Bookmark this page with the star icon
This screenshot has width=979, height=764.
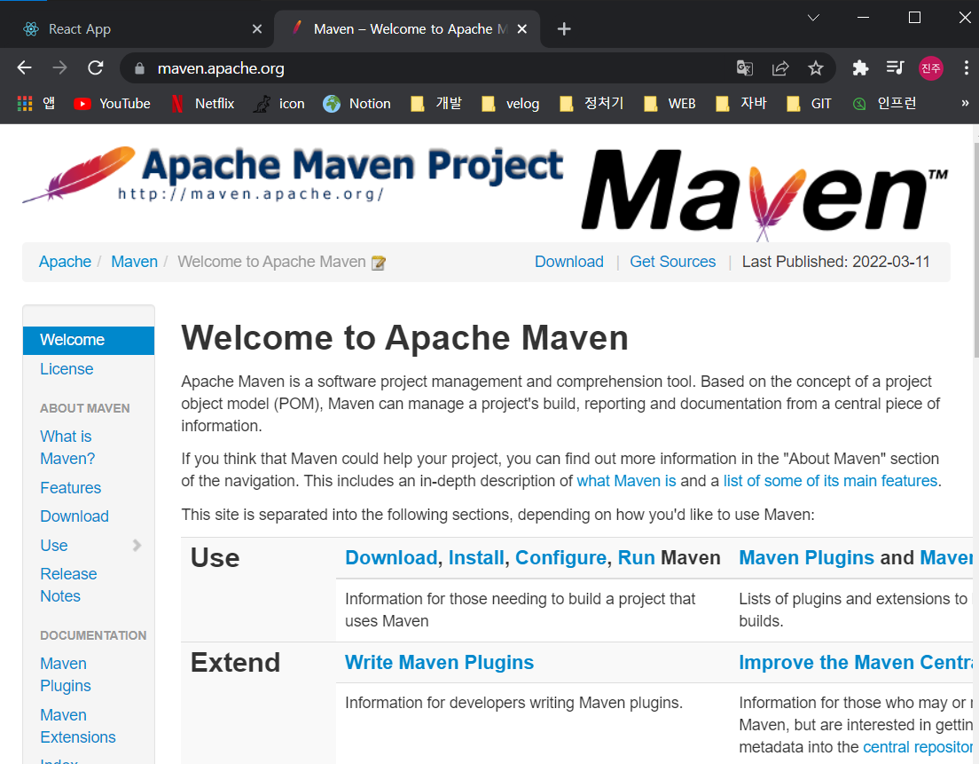click(815, 67)
